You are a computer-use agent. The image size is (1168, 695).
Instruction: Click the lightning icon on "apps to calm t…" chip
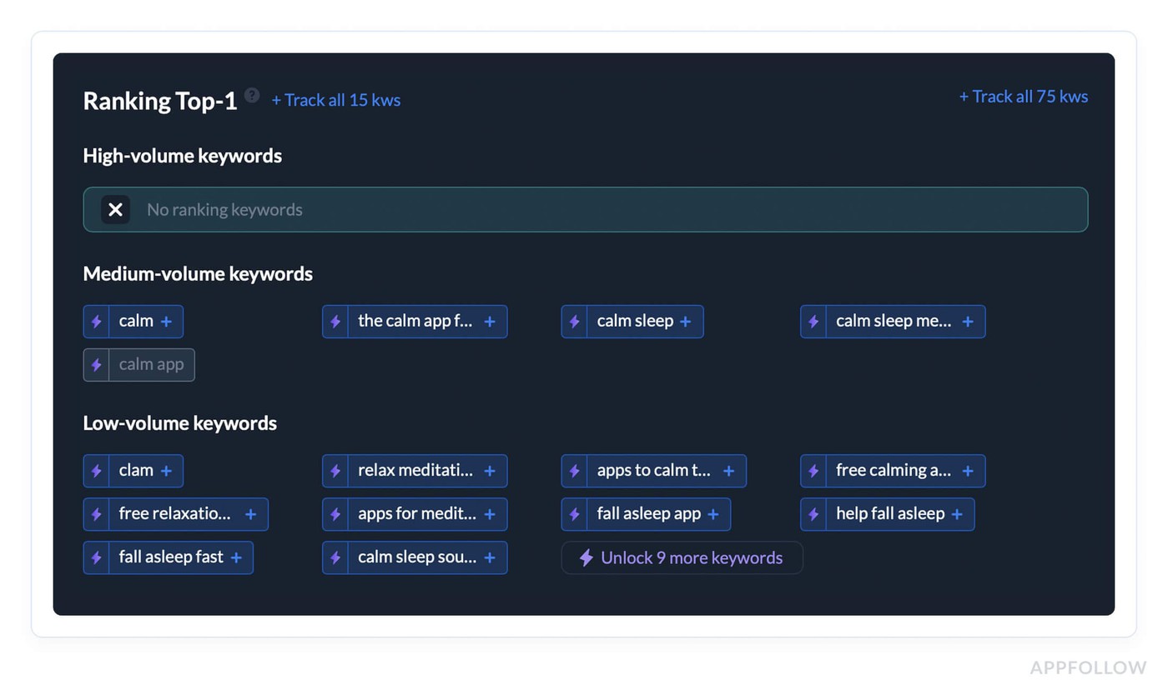click(574, 471)
